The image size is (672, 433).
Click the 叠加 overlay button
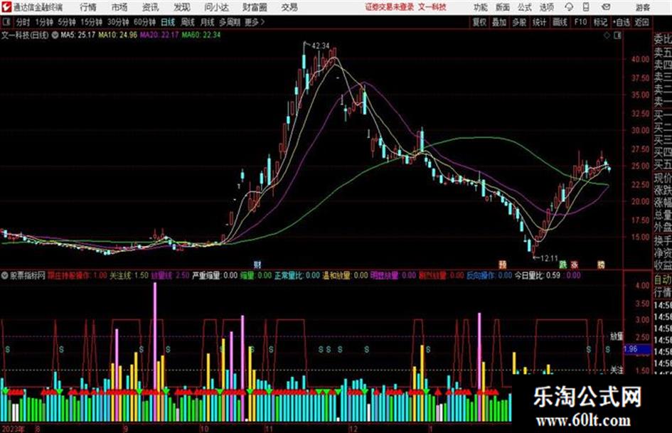tap(499, 22)
